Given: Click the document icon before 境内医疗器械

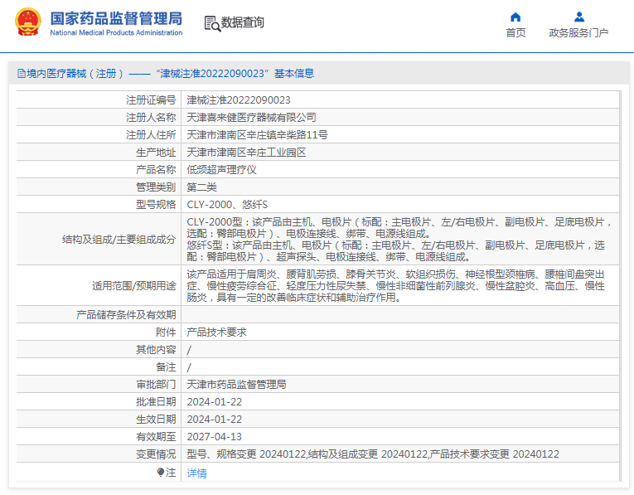Looking at the screenshot, I should coord(21,74).
